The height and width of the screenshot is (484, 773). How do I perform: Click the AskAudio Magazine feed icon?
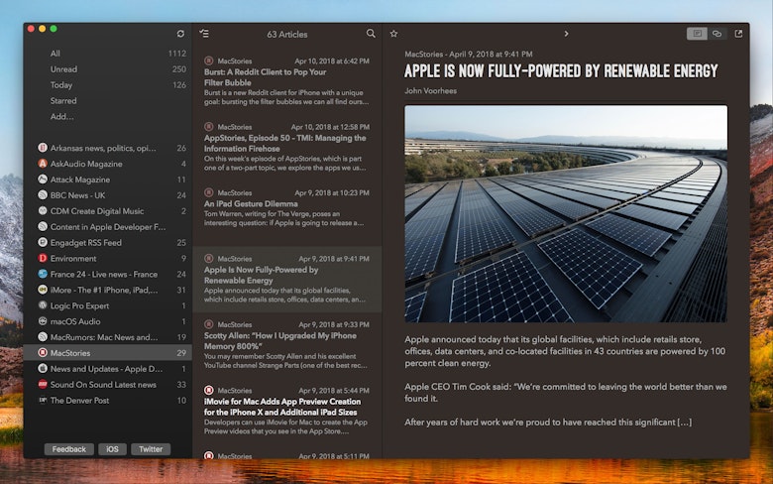pyautogui.click(x=43, y=164)
